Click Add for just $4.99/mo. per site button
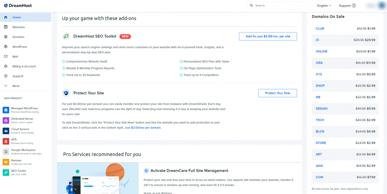 pos(268,36)
